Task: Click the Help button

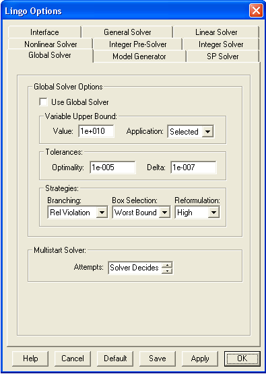Action: (30, 359)
